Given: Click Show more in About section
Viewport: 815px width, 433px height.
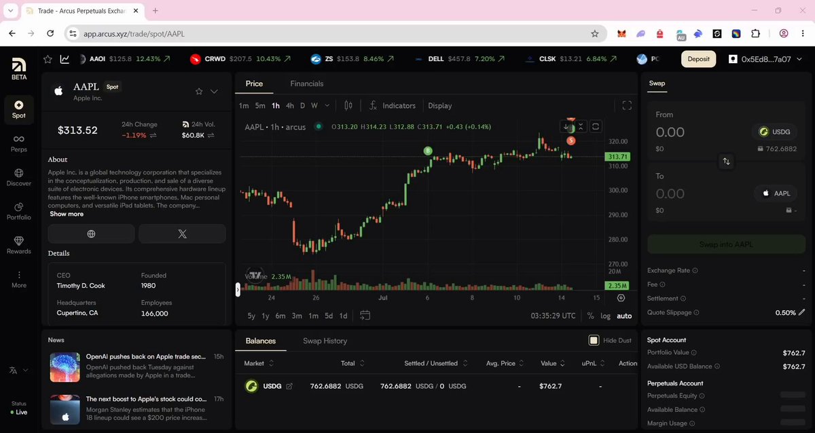Looking at the screenshot, I should (67, 214).
